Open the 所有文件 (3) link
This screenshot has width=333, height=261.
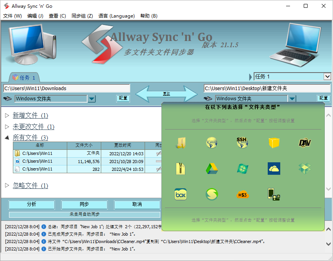[30, 138]
